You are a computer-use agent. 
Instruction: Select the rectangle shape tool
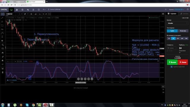[2, 26]
